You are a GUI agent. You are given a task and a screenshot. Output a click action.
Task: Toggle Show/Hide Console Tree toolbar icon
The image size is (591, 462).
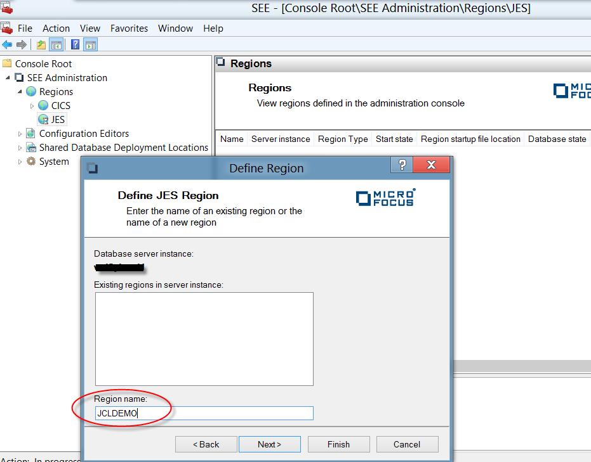(56, 45)
